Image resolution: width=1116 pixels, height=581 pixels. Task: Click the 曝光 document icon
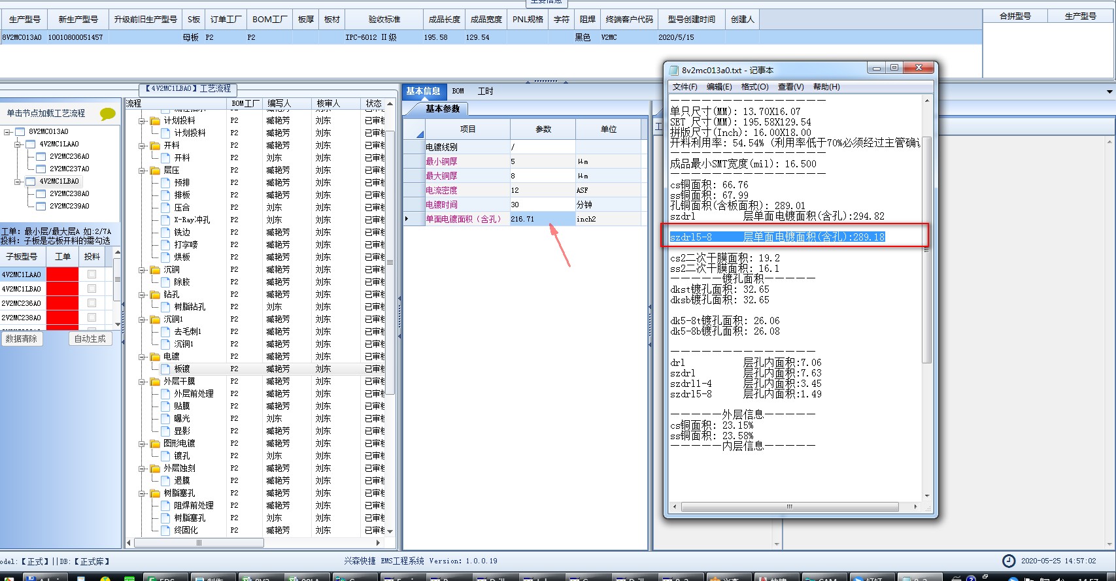(x=166, y=419)
